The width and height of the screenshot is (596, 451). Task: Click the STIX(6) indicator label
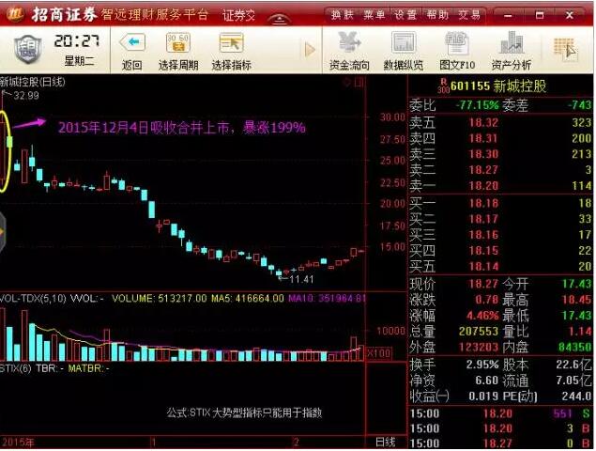point(15,368)
